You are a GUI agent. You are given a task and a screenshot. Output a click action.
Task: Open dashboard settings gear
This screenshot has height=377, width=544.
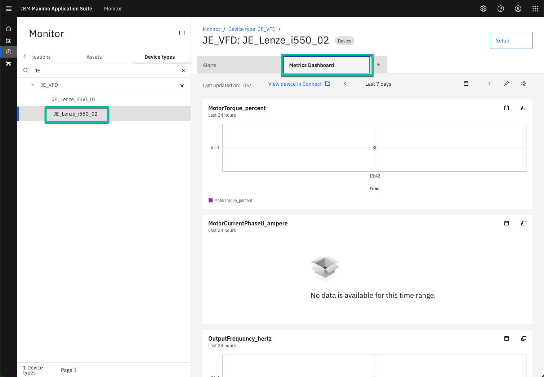coord(524,84)
